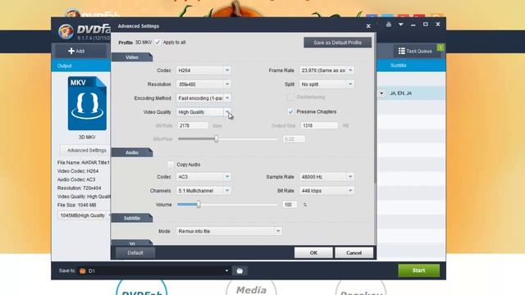Click the Volume slider handle

click(199, 204)
